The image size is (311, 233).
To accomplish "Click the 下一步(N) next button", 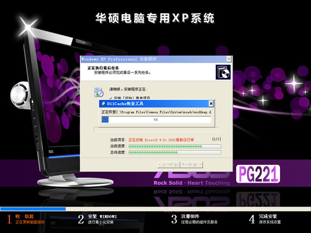I will (191, 165).
